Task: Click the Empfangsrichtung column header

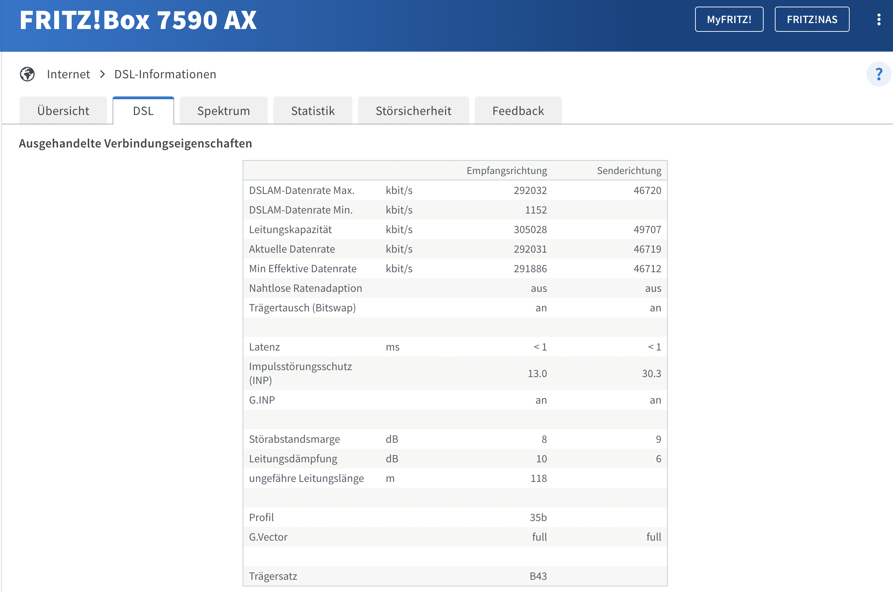Action: pyautogui.click(x=507, y=171)
